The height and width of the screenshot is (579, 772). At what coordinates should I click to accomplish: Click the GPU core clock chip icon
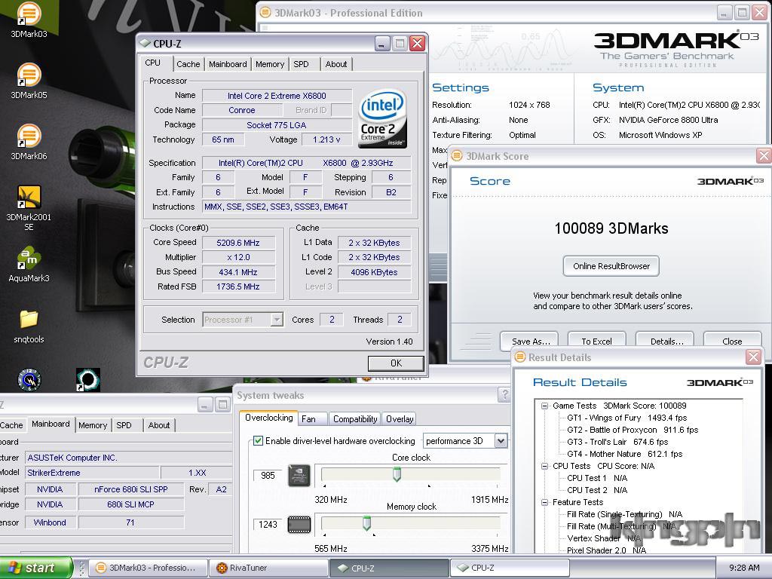[299, 475]
